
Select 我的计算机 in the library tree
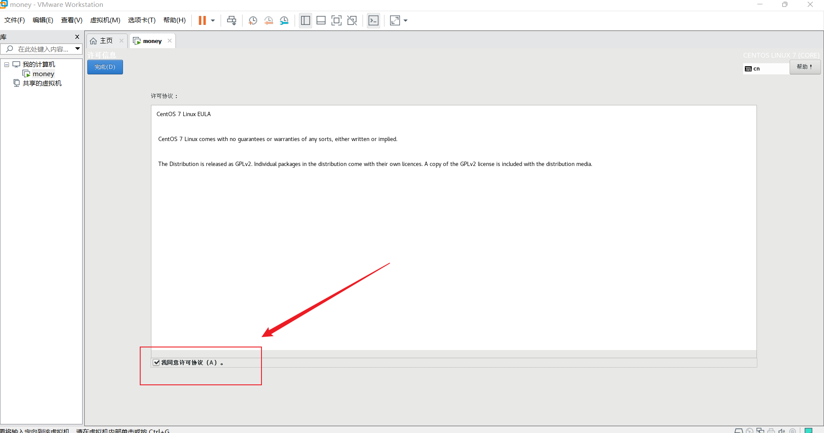tap(39, 64)
